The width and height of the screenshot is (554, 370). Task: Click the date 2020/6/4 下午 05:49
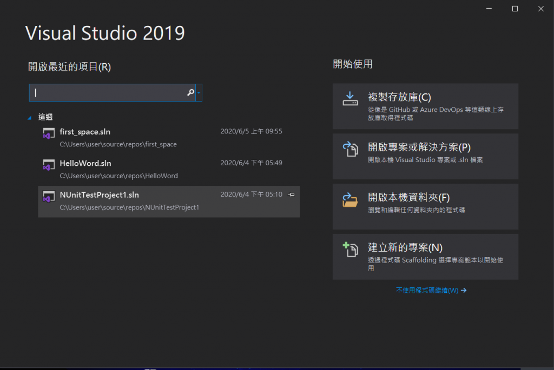pyautogui.click(x=251, y=163)
